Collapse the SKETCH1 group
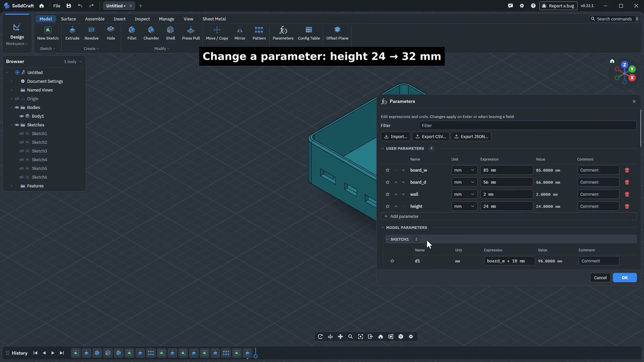The height and width of the screenshot is (362, 644). (x=388, y=239)
